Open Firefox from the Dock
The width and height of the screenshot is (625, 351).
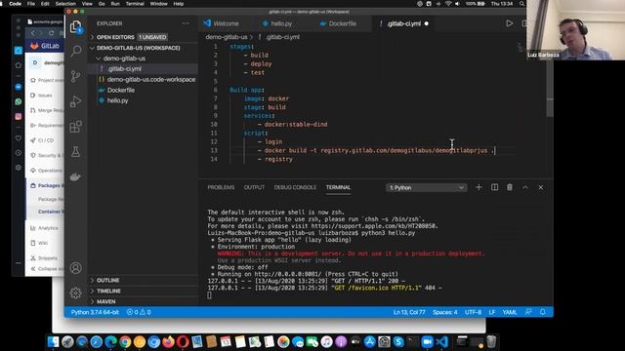[x=168, y=342]
